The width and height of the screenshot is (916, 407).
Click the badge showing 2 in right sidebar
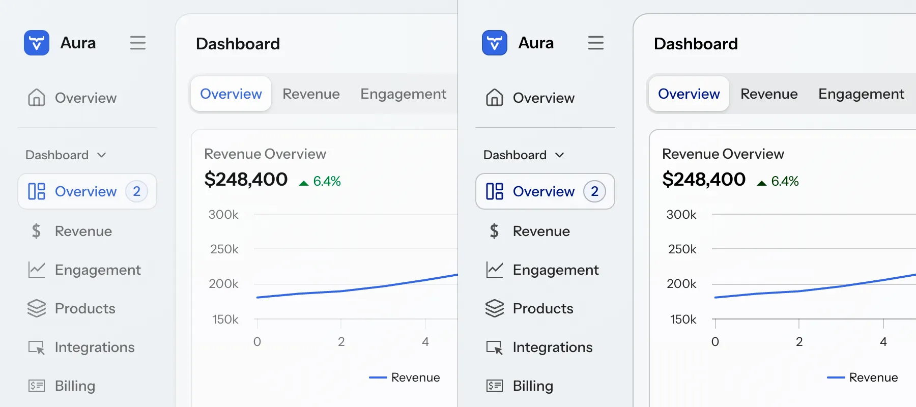594,191
